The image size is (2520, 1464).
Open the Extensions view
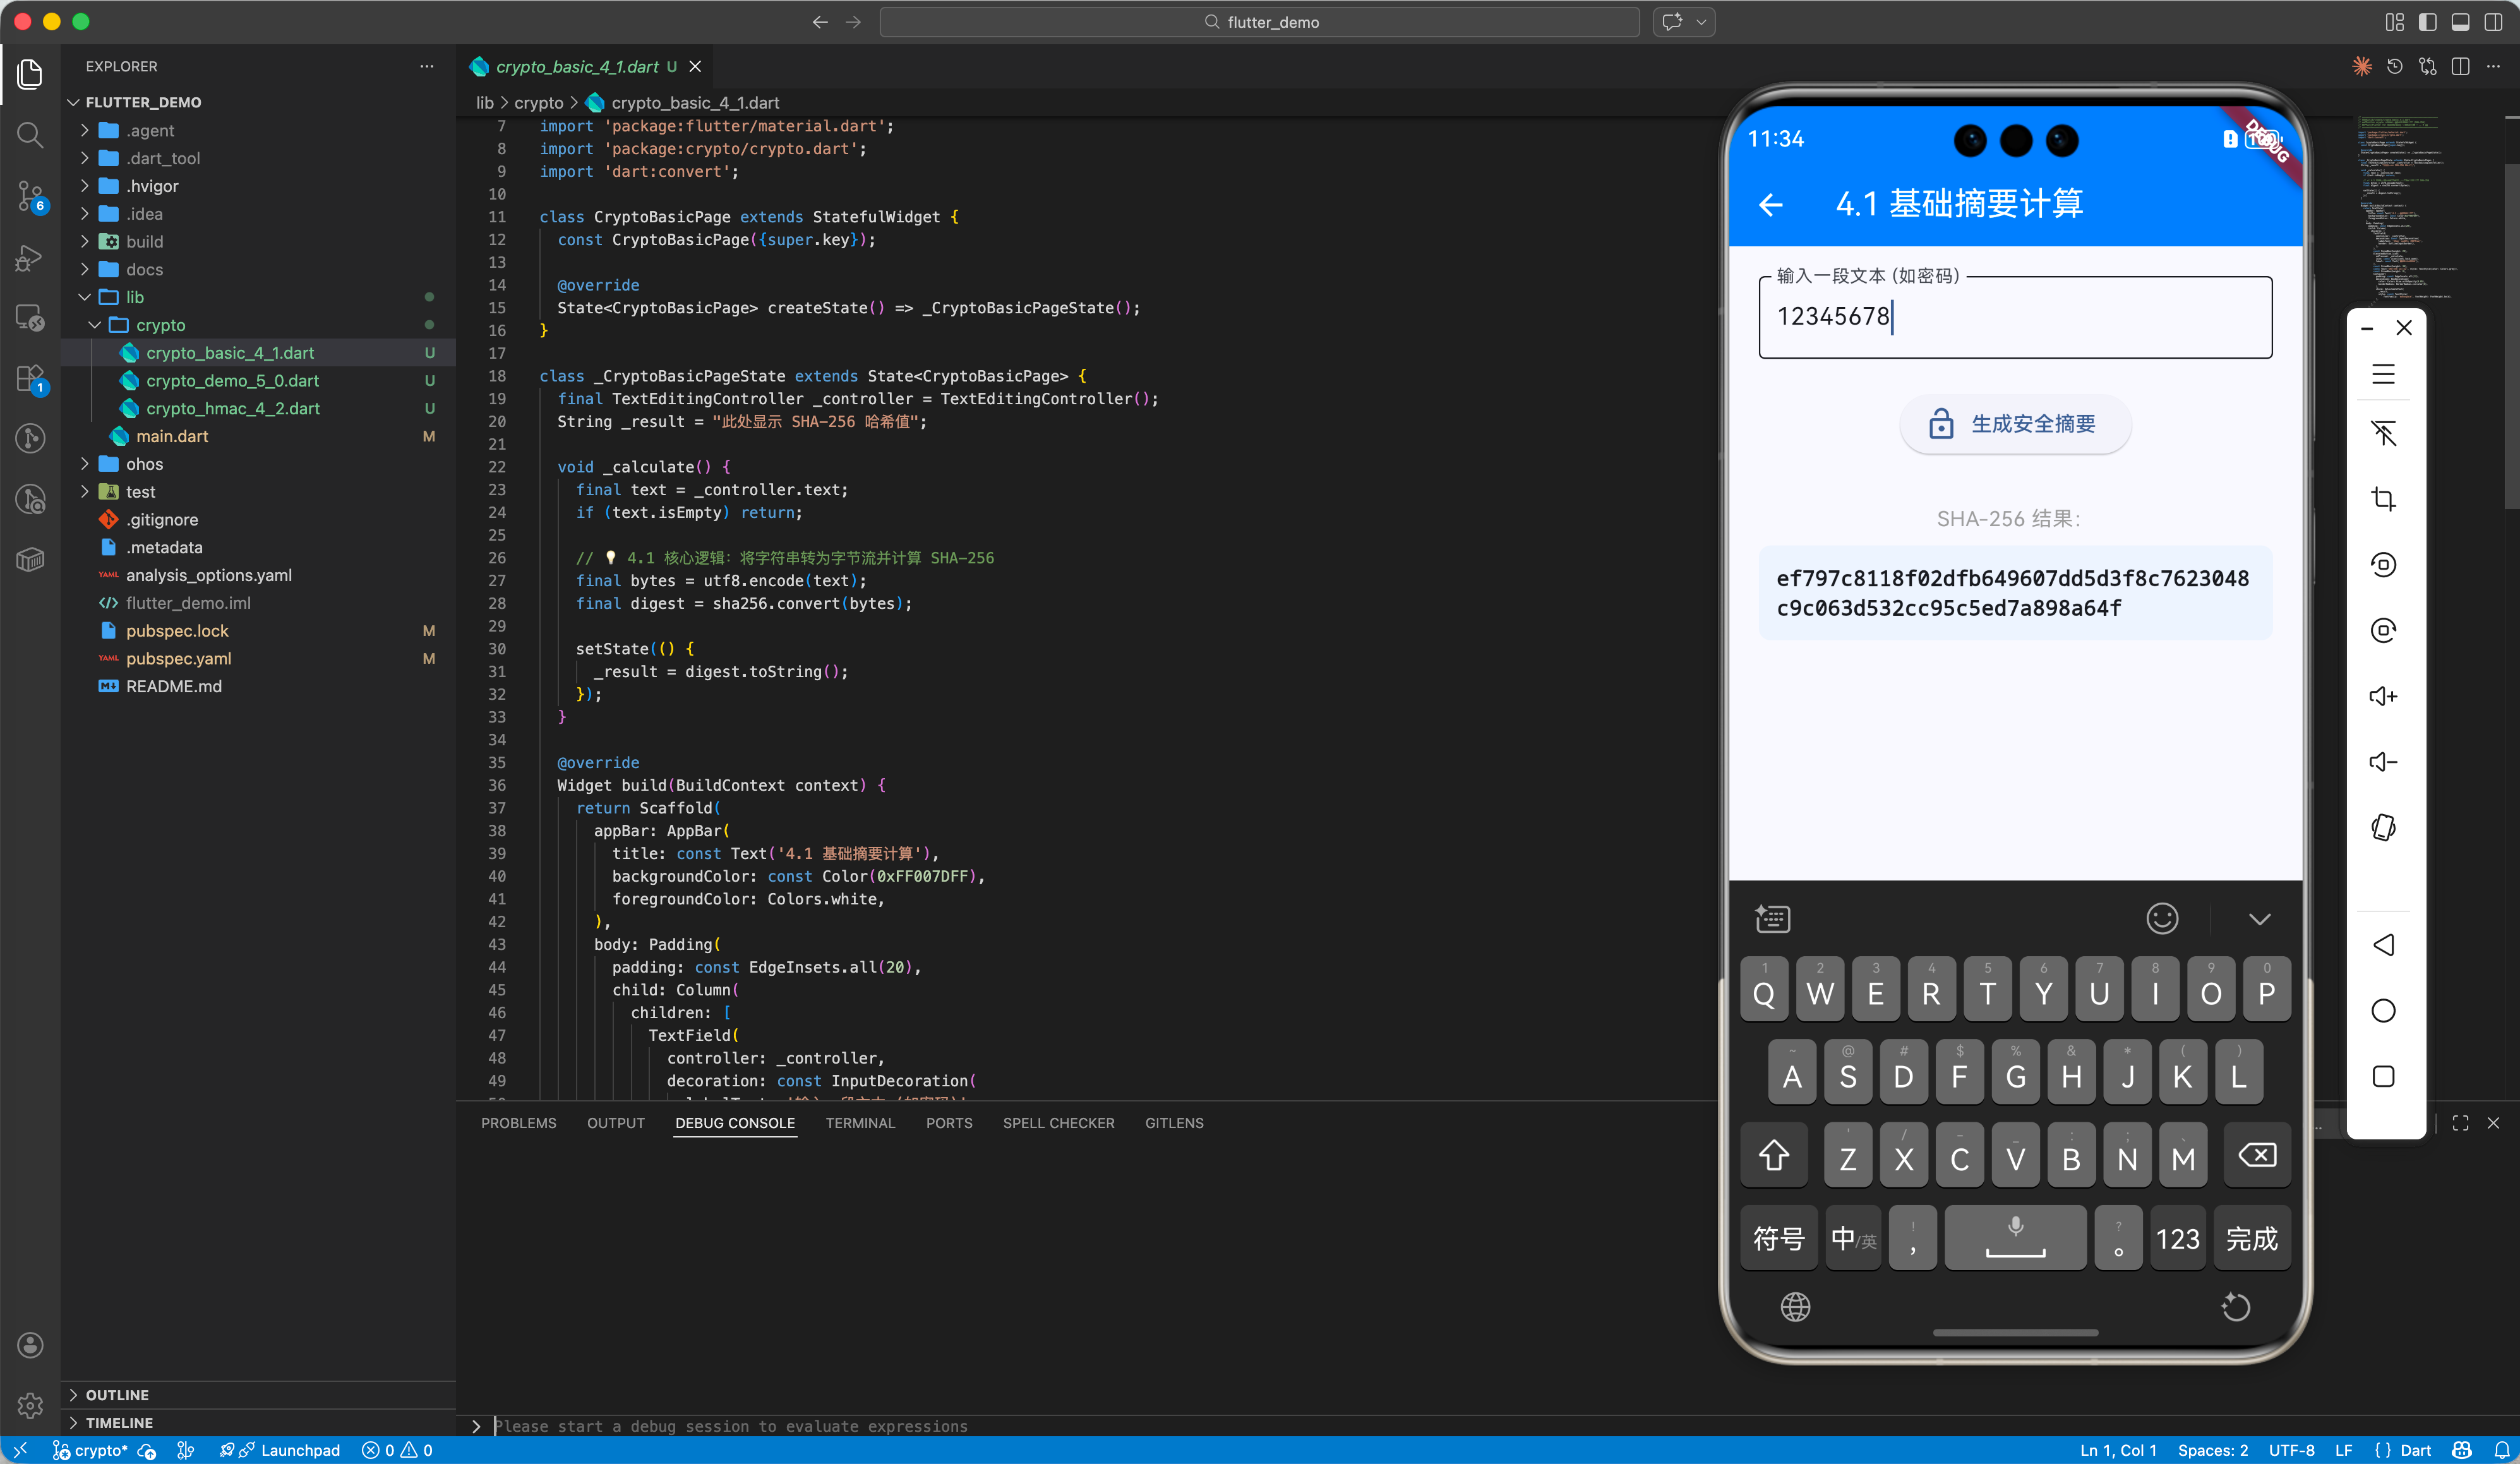(30, 379)
